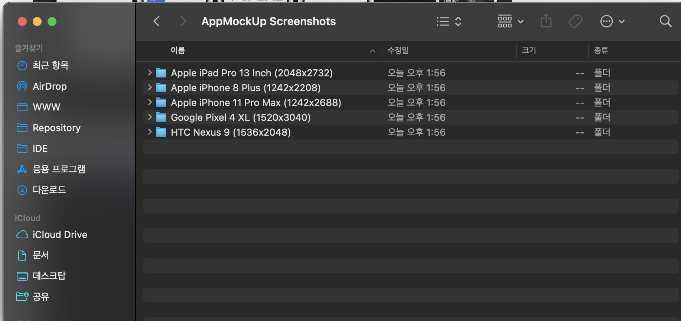Screen dimensions: 681x321
Task: Sort by the 크기 column header
Action: tap(529, 50)
